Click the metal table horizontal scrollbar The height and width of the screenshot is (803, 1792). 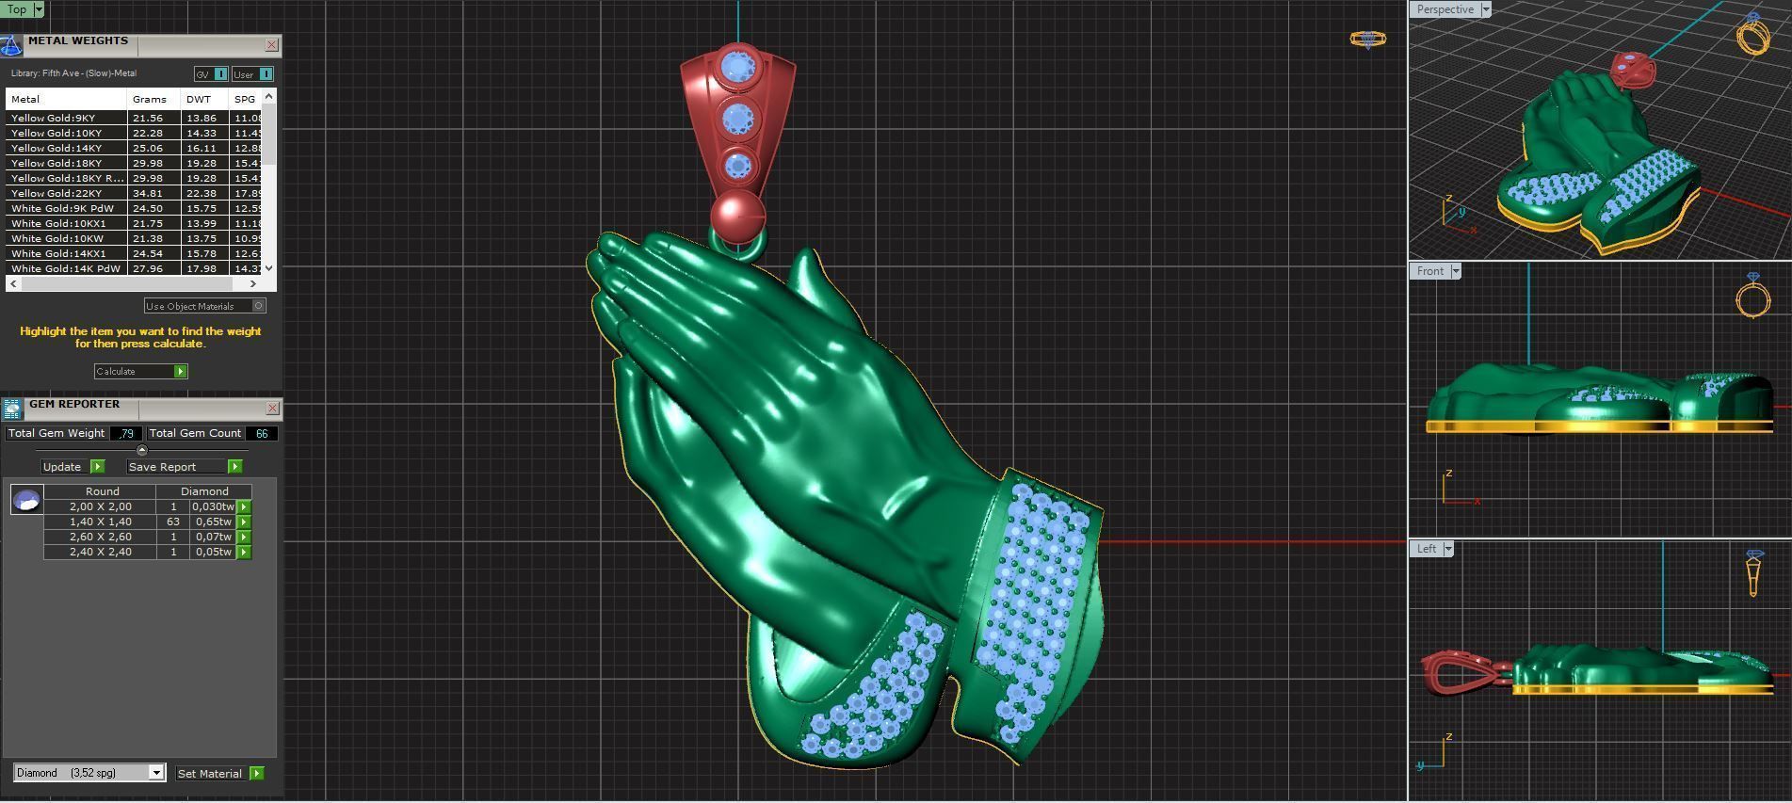[132, 283]
